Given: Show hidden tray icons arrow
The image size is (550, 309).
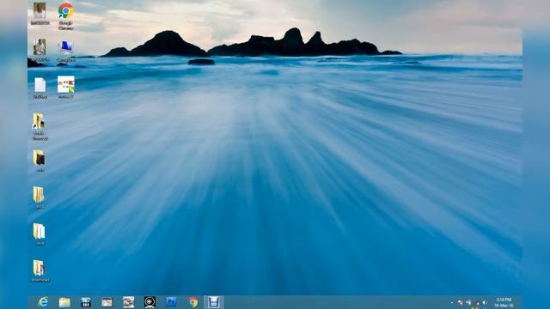Looking at the screenshot, I should pos(452,302).
